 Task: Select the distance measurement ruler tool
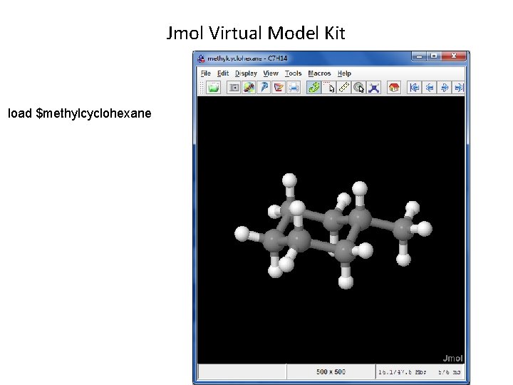(344, 88)
